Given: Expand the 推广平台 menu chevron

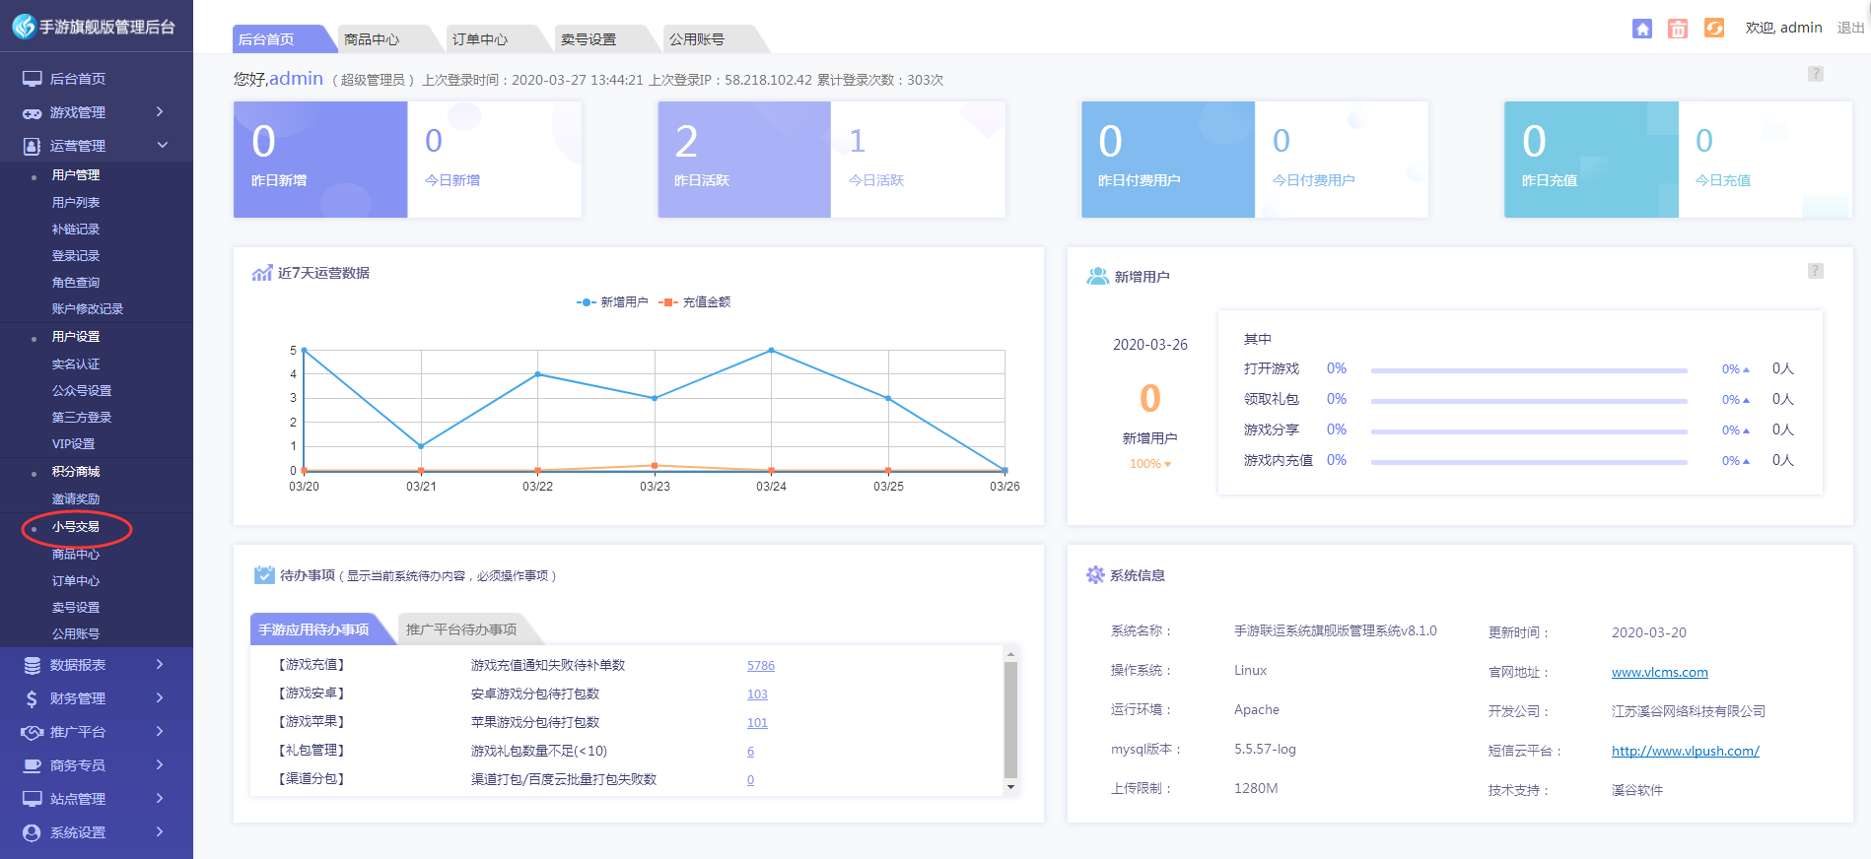Looking at the screenshot, I should click(x=160, y=732).
